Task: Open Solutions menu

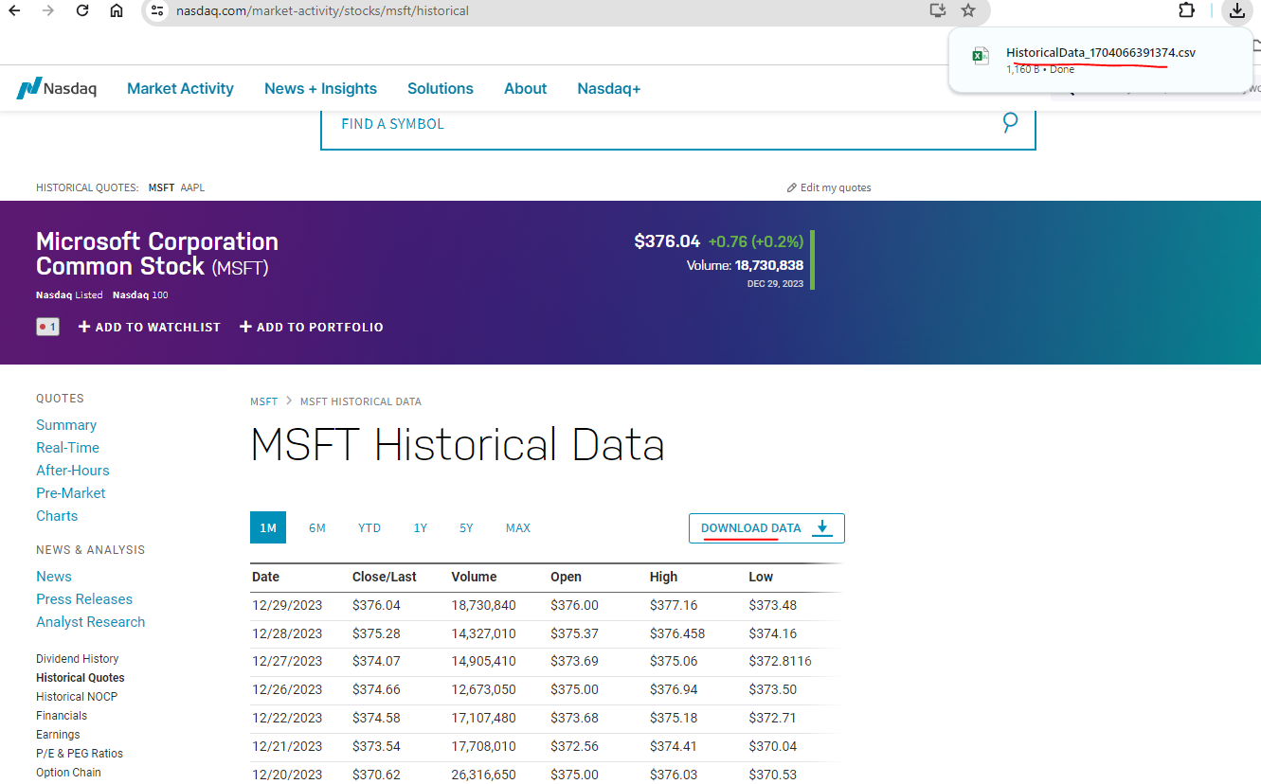Action: click(441, 88)
